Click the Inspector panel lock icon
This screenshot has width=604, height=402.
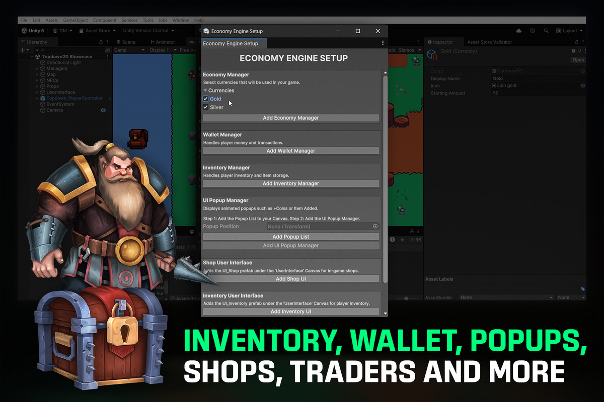coord(576,42)
